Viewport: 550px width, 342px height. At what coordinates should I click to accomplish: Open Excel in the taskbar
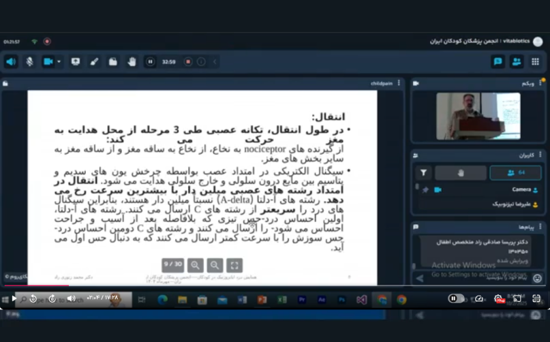281,300
